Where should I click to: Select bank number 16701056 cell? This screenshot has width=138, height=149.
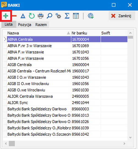pos(86,58)
